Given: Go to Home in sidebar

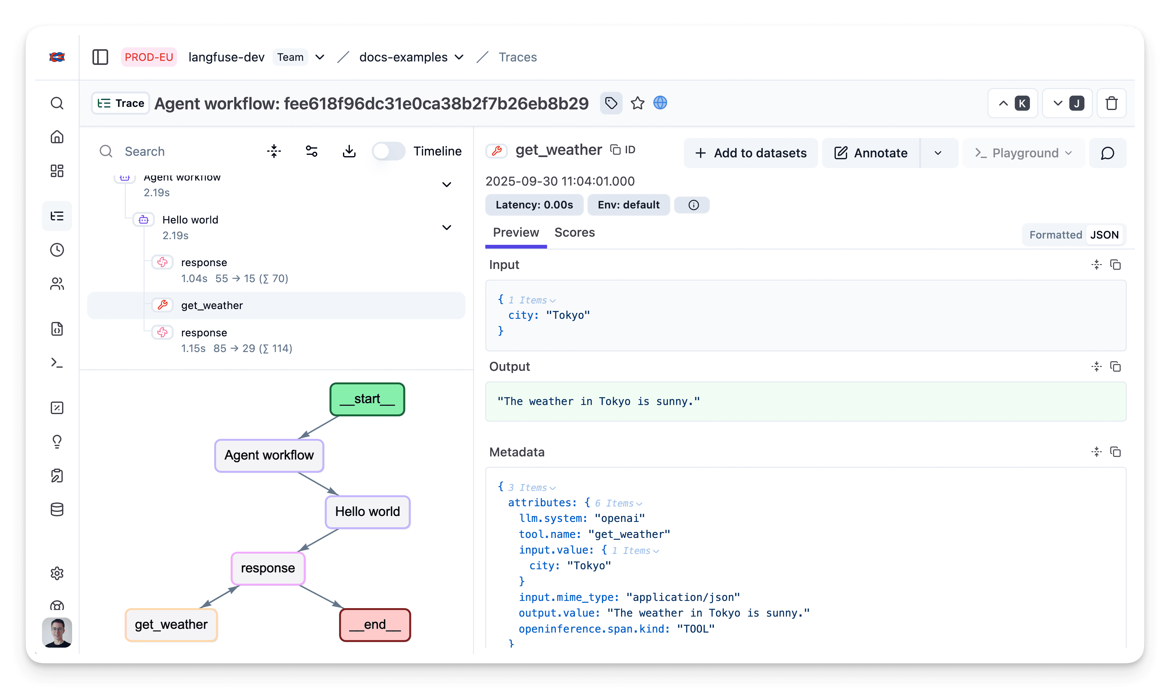Looking at the screenshot, I should [57, 137].
